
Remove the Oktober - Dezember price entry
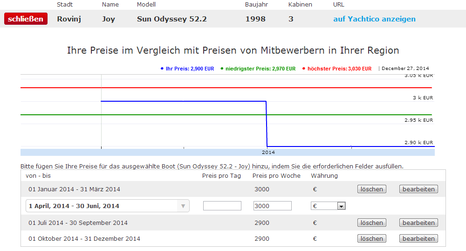(x=372, y=238)
